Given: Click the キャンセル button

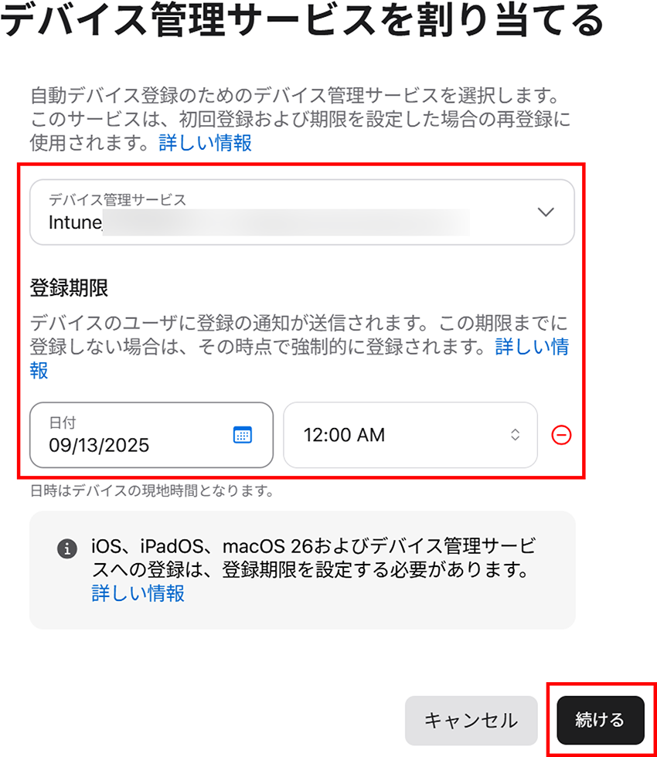Looking at the screenshot, I should [471, 720].
